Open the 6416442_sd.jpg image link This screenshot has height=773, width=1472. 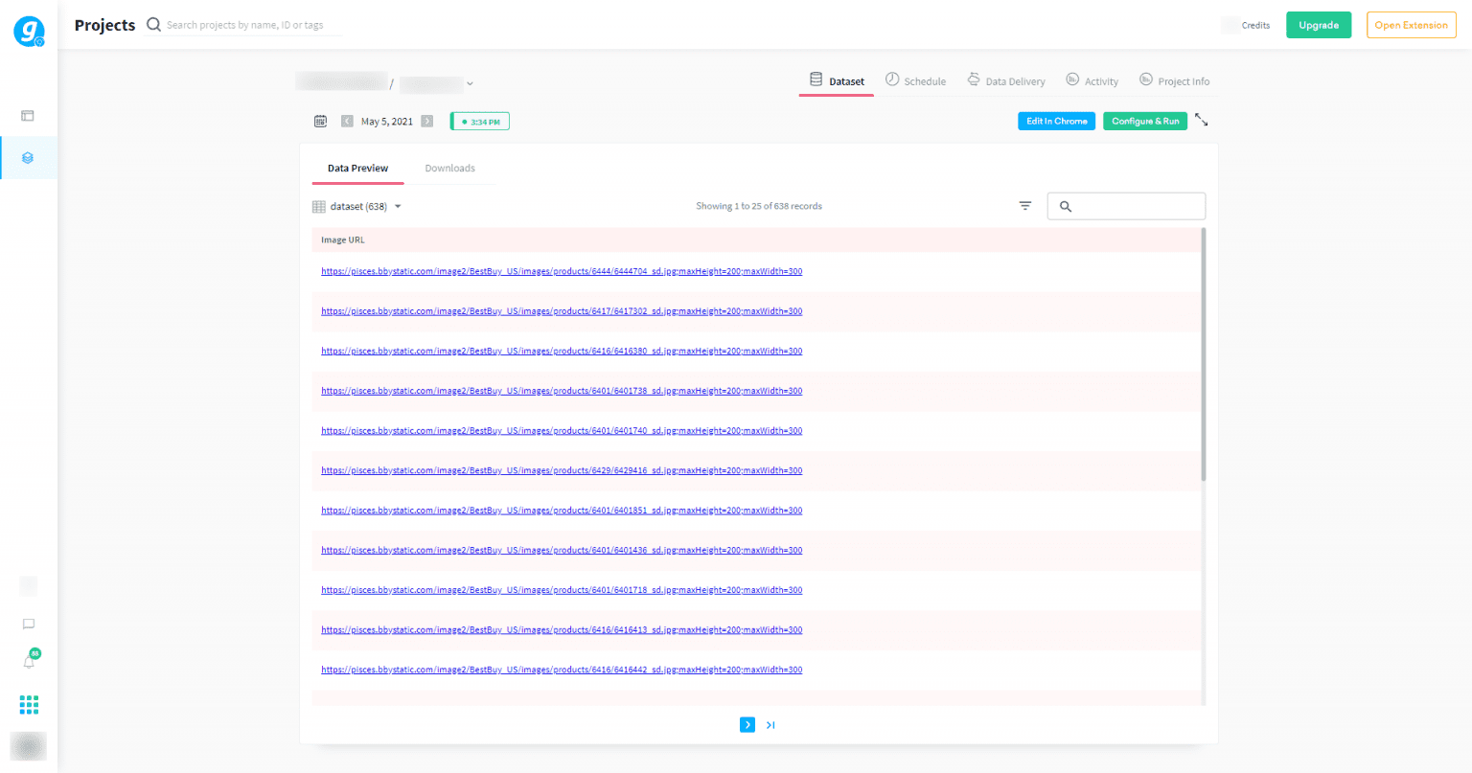point(562,671)
